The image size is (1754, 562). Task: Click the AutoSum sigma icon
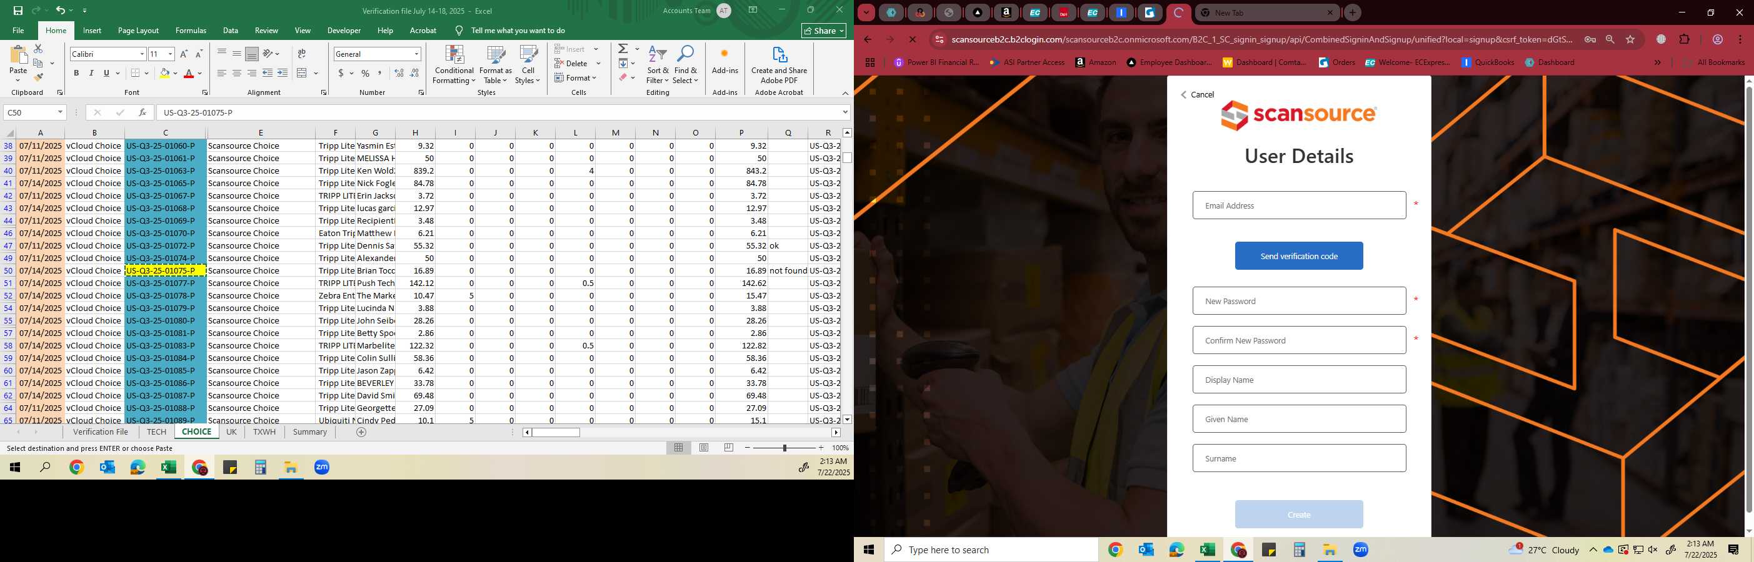(x=623, y=49)
